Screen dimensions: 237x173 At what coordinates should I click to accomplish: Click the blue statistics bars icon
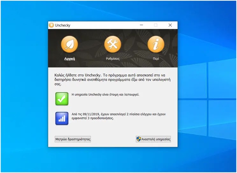[x=62, y=119]
